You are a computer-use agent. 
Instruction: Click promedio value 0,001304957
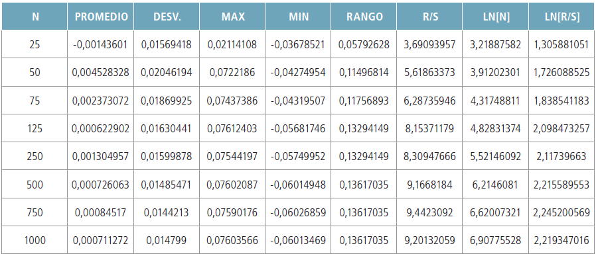(101, 156)
